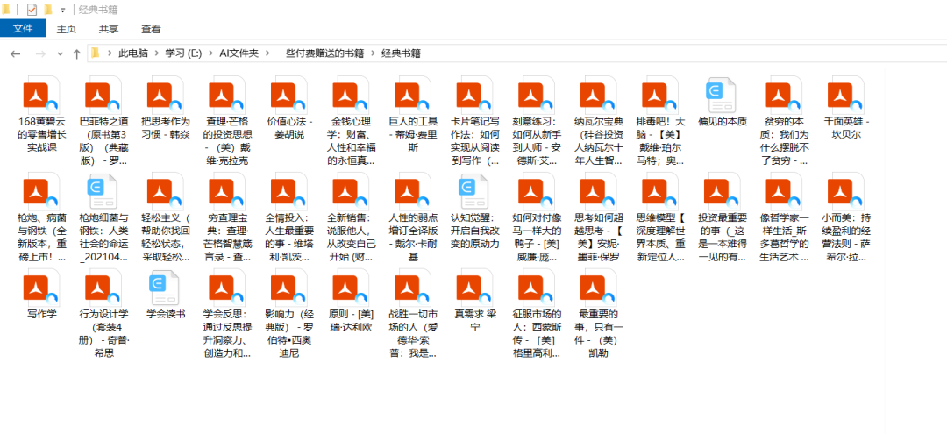Click new folder icon in quick access toolbar
The image size is (947, 434).
click(48, 10)
